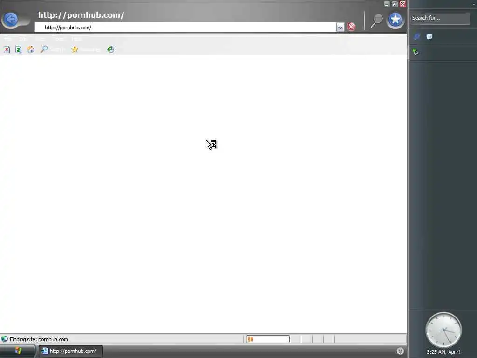Select the http://pornhub.com/ taskbar window button

(x=71, y=351)
